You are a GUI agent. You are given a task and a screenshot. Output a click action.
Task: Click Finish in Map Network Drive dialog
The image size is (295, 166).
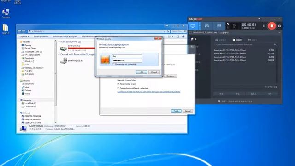point(176,111)
